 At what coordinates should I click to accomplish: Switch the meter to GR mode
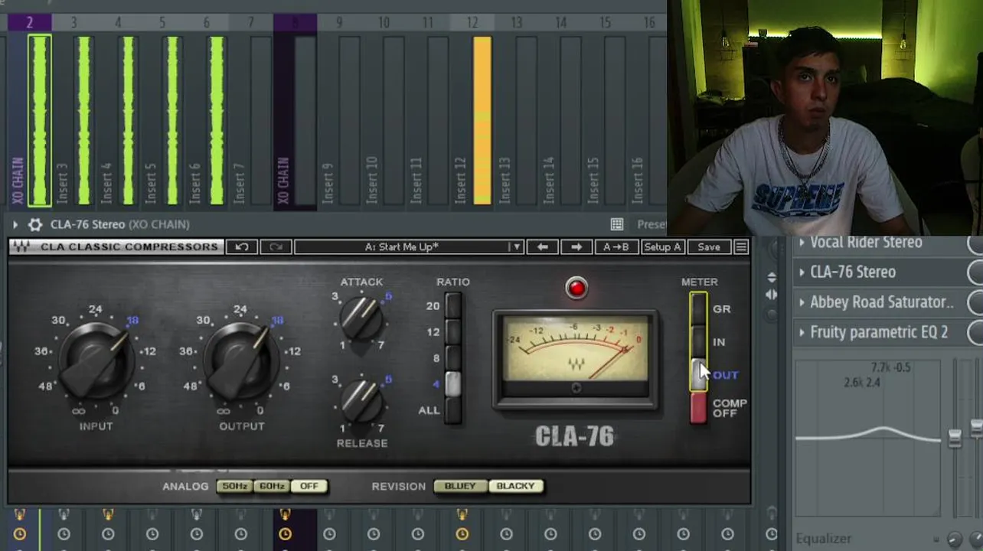point(698,309)
